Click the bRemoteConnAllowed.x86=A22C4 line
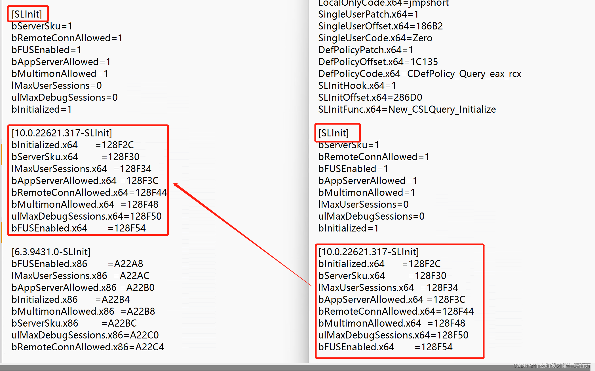Screen dimensions: 595x371 point(88,347)
